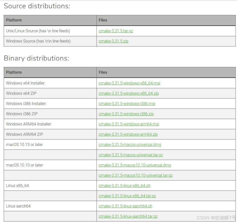Download the cmake-3.31.5.tar.gz source archive

(x=116, y=31)
